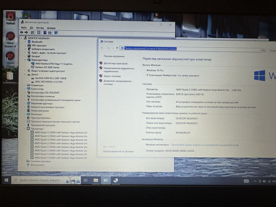Open the Панель керування link

114,56
